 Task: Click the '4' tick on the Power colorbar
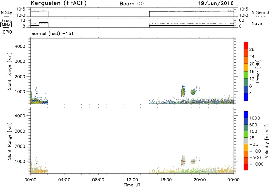tap(250, 93)
